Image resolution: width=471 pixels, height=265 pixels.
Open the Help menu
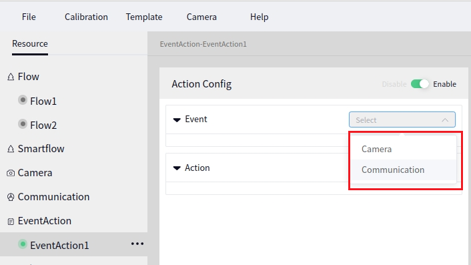point(260,17)
